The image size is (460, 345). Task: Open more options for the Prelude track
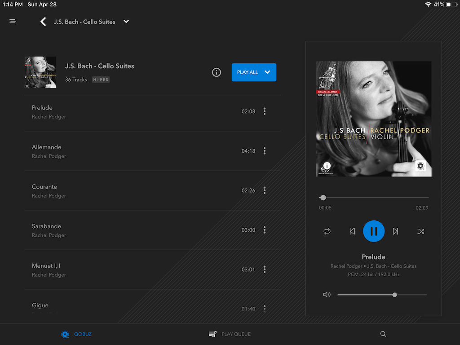[265, 111]
